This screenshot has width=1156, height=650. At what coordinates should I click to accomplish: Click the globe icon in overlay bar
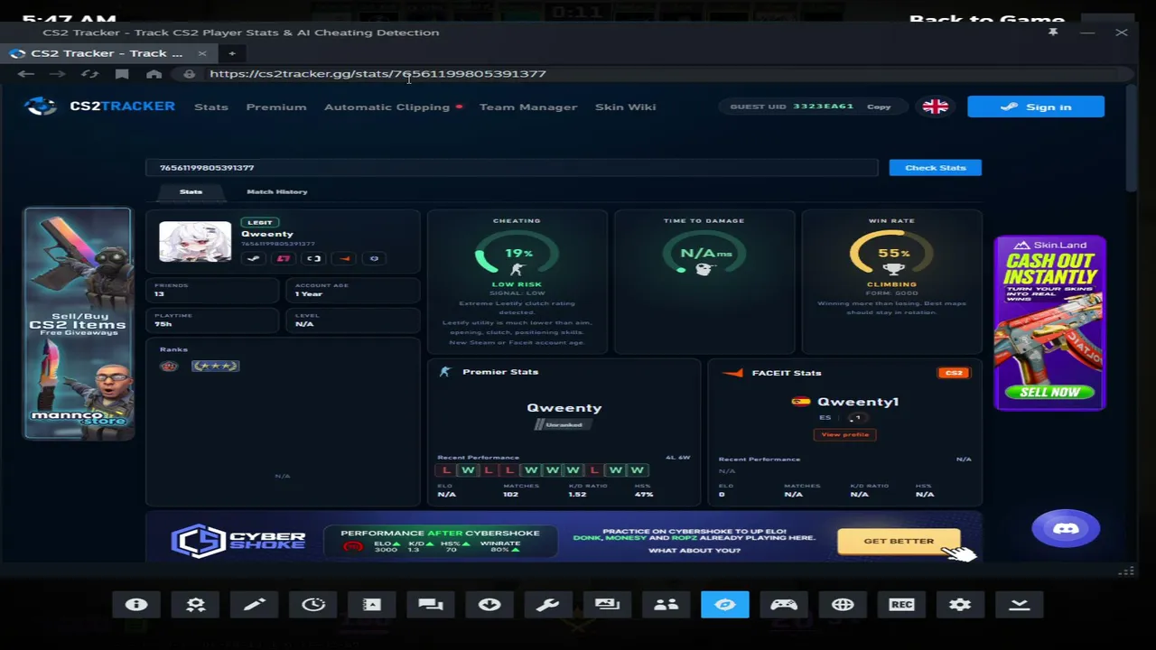pyautogui.click(x=843, y=605)
